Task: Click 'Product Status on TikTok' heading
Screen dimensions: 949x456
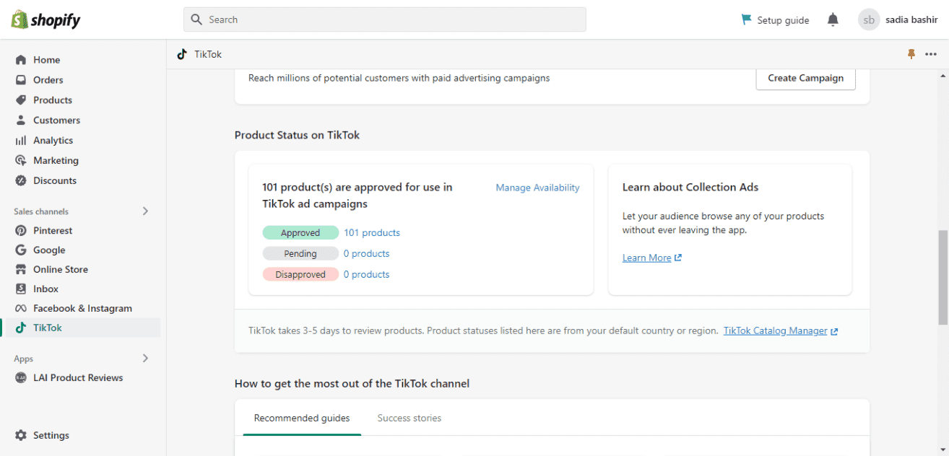Action: click(297, 135)
